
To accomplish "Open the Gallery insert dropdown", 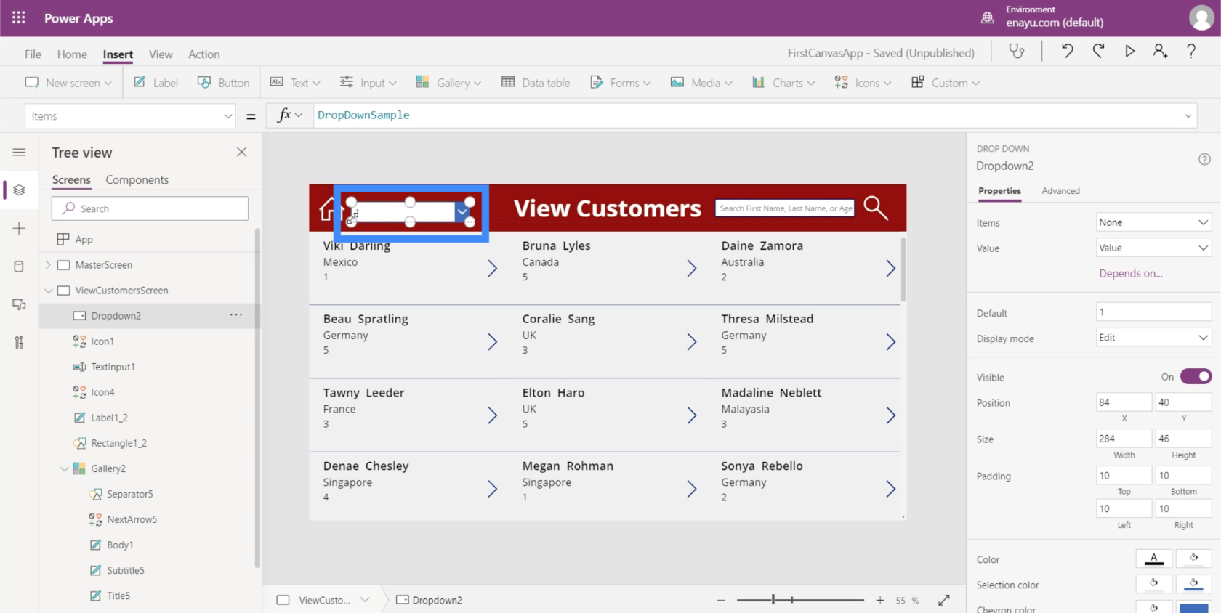I will coord(448,83).
